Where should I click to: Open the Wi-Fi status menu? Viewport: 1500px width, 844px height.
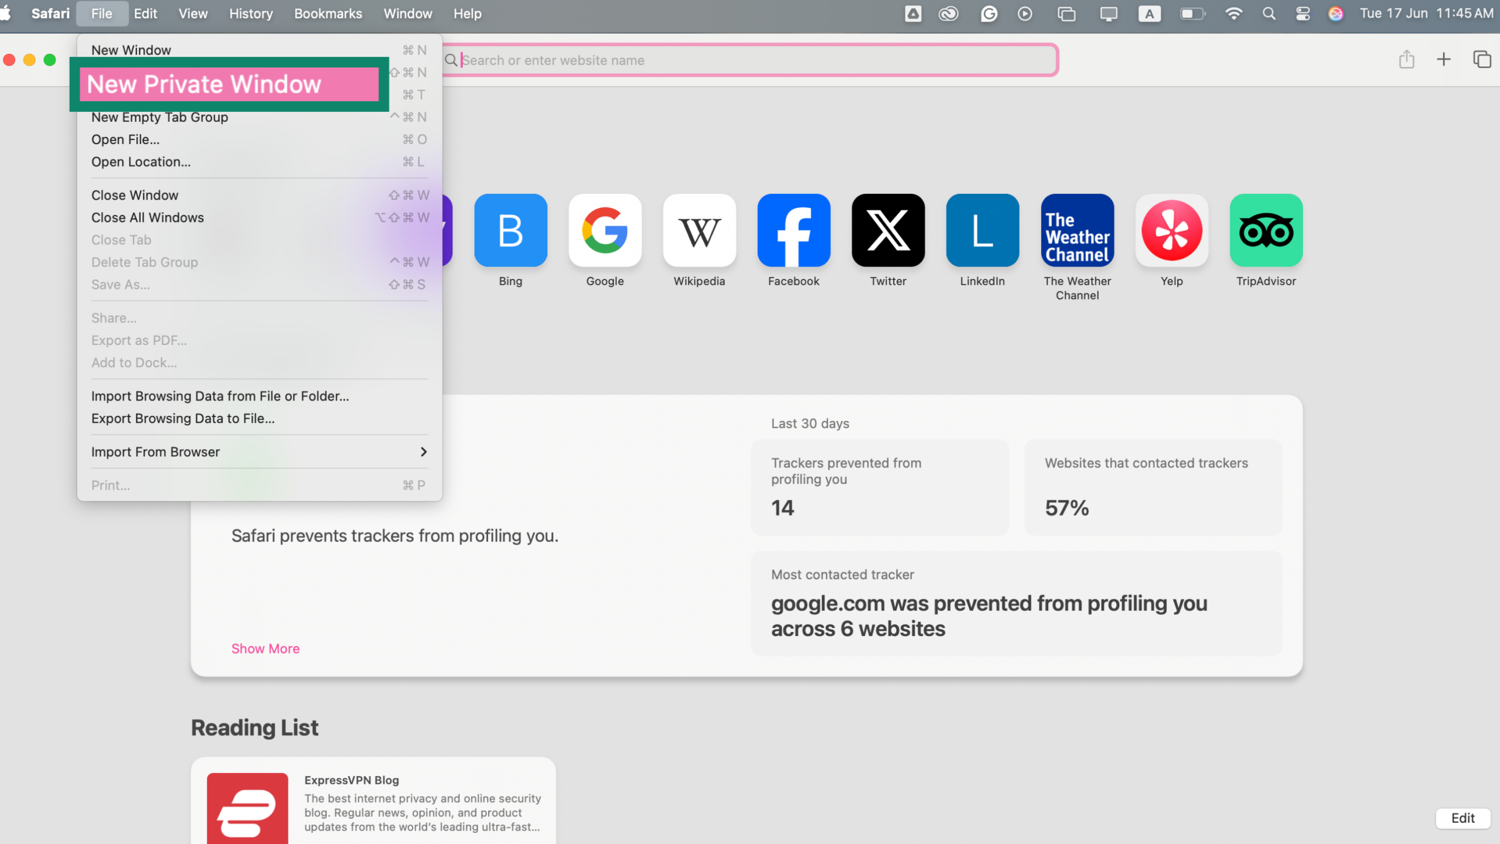[1233, 13]
